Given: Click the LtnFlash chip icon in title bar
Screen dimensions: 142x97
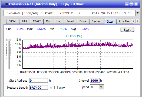Looking at the screenshot, I should tap(6, 4).
